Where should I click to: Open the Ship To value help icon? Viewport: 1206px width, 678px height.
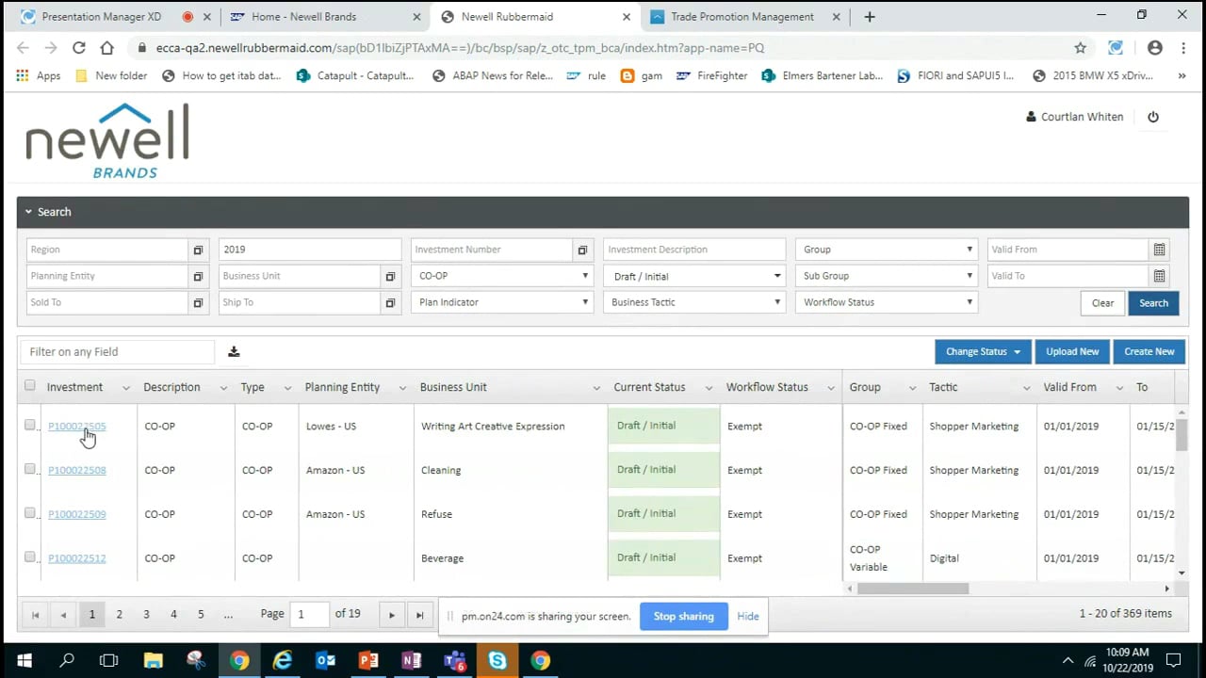390,302
